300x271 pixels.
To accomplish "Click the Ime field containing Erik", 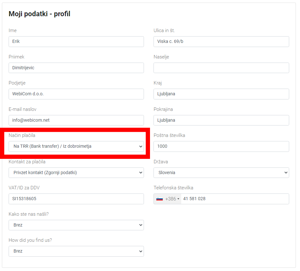I will (76, 42).
